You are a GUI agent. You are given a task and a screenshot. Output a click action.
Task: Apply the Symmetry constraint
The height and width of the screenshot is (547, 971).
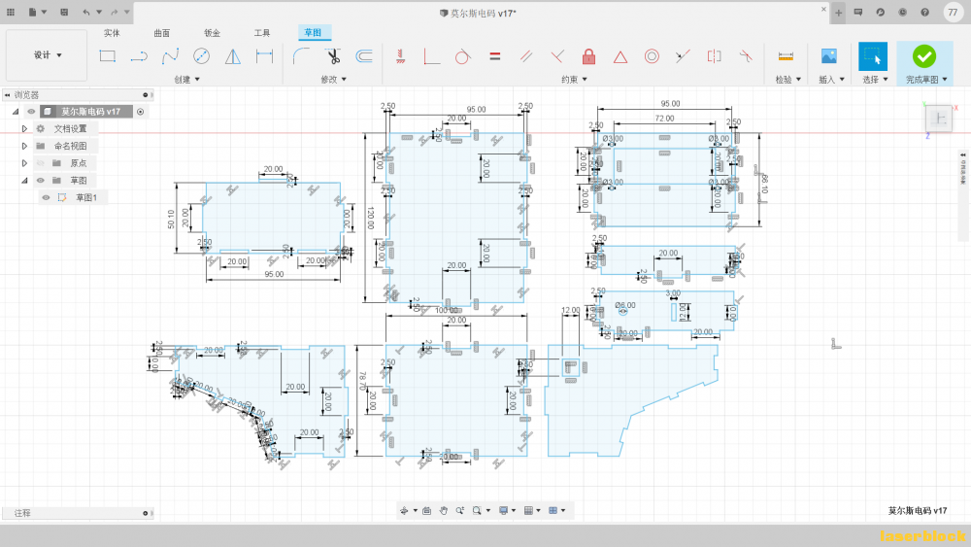[714, 56]
